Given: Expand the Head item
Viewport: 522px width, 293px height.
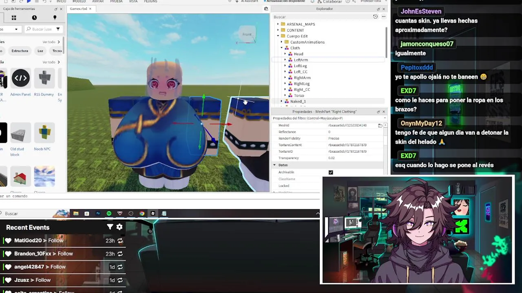Looking at the screenshot, I should (x=285, y=54).
